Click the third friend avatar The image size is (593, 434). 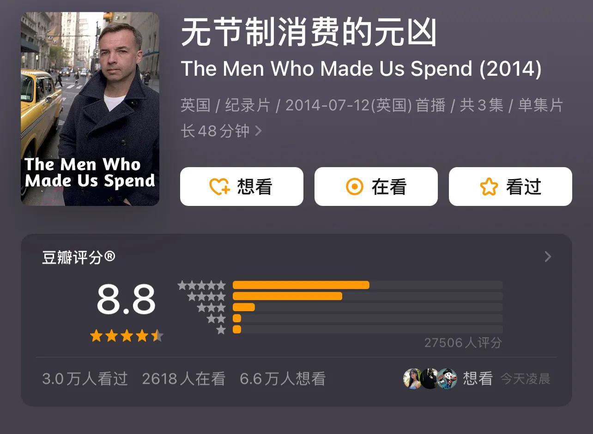click(x=447, y=379)
